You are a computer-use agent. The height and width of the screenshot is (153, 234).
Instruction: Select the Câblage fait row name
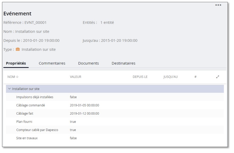(24, 113)
